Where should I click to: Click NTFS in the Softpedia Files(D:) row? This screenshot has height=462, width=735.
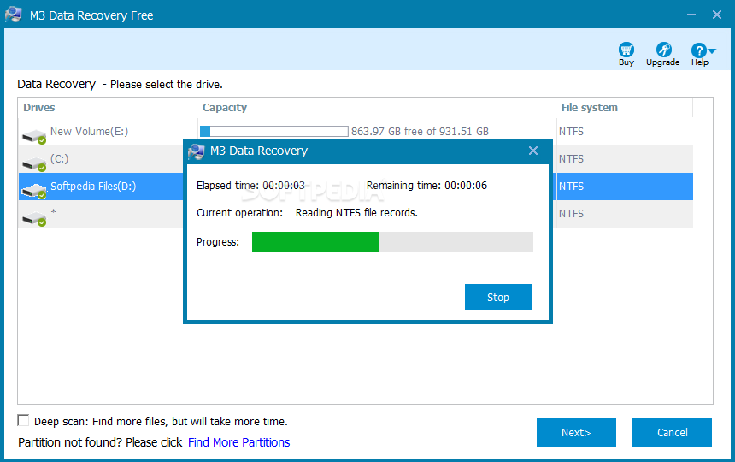click(x=571, y=187)
